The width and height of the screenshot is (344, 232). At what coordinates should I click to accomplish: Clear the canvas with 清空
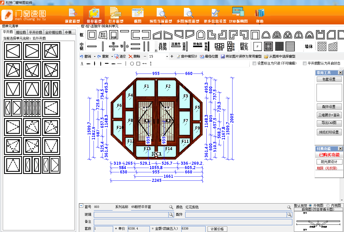(120, 56)
